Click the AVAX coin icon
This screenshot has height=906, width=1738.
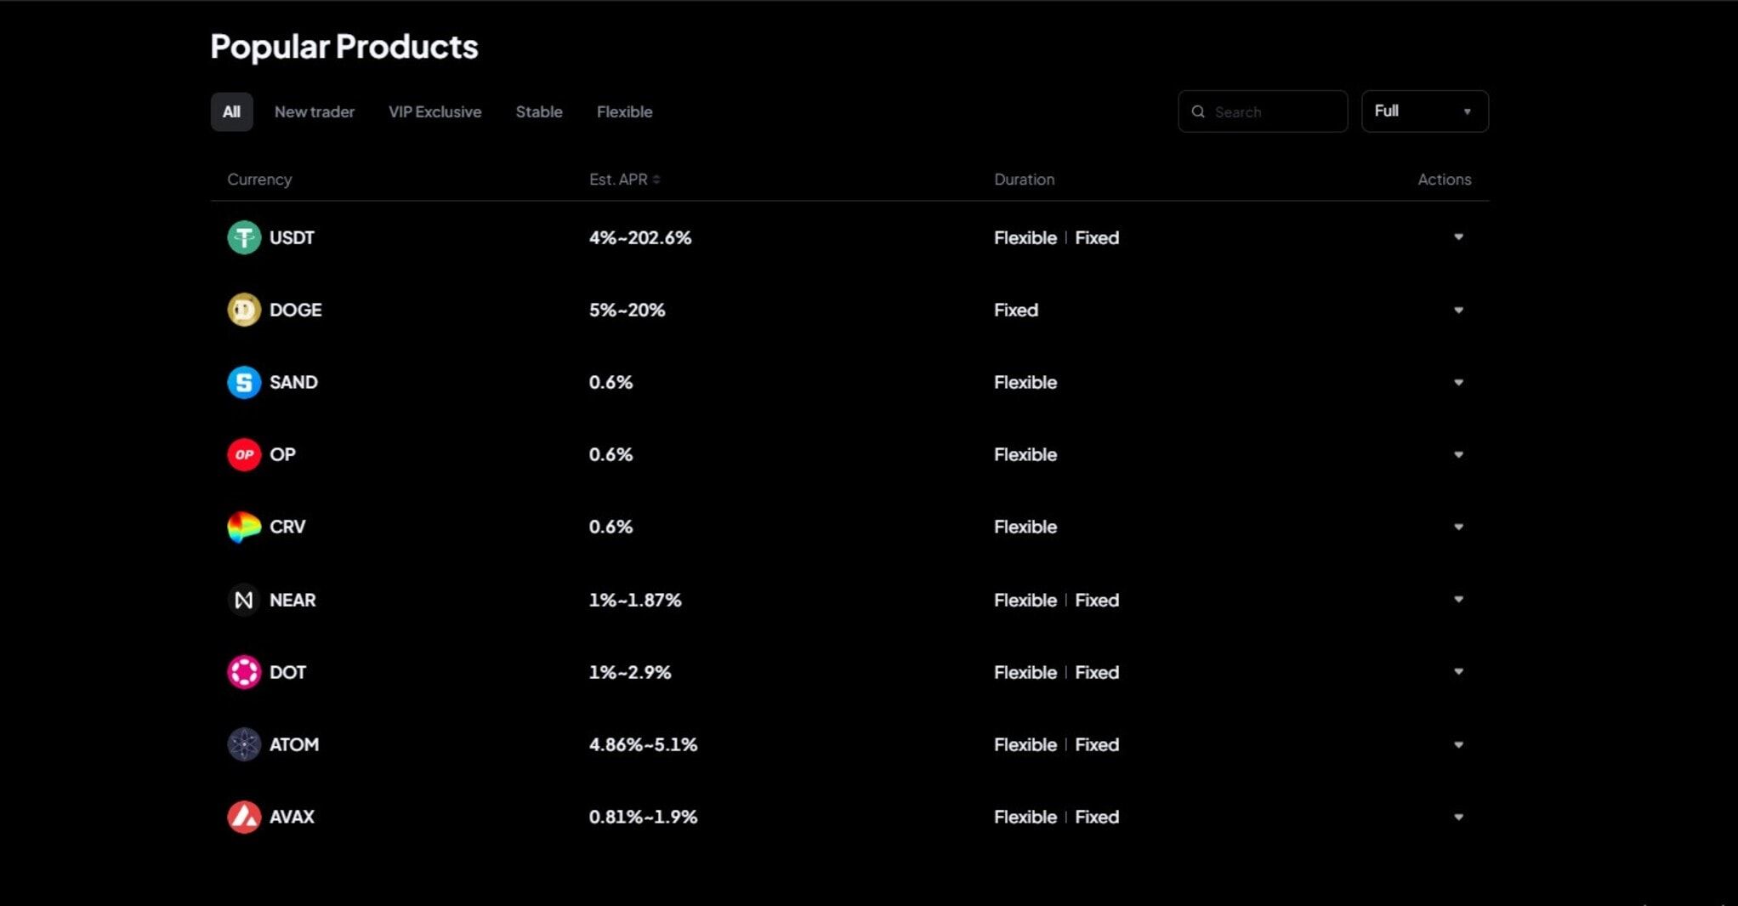(x=244, y=817)
